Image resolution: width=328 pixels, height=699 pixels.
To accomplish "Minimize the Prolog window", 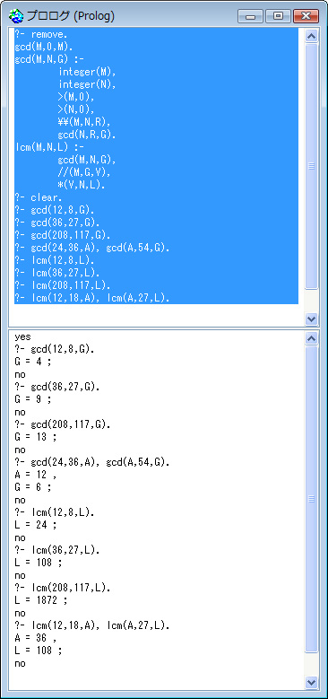I will point(251,16).
